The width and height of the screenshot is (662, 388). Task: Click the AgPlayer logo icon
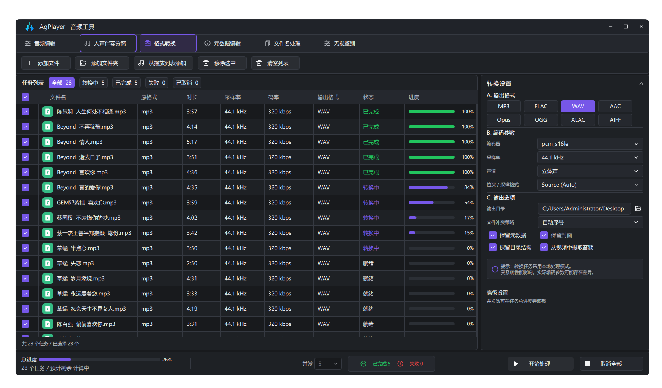point(30,27)
